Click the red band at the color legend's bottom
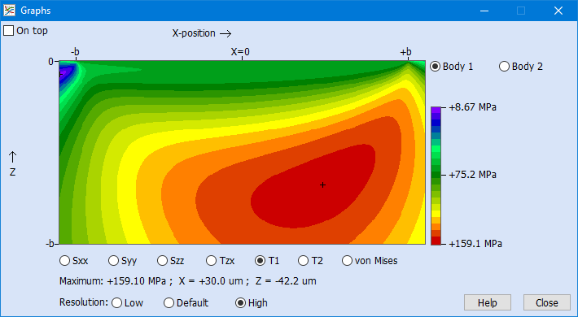578x317 pixels. coord(436,241)
